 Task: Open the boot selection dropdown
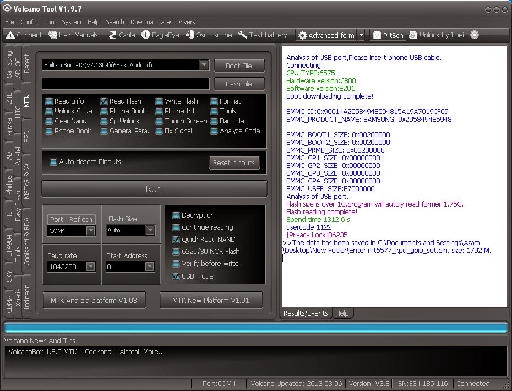coord(204,65)
